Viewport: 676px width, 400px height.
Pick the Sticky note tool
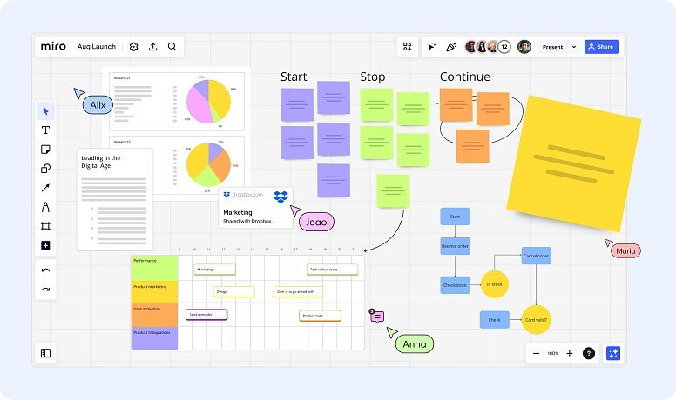[45, 149]
